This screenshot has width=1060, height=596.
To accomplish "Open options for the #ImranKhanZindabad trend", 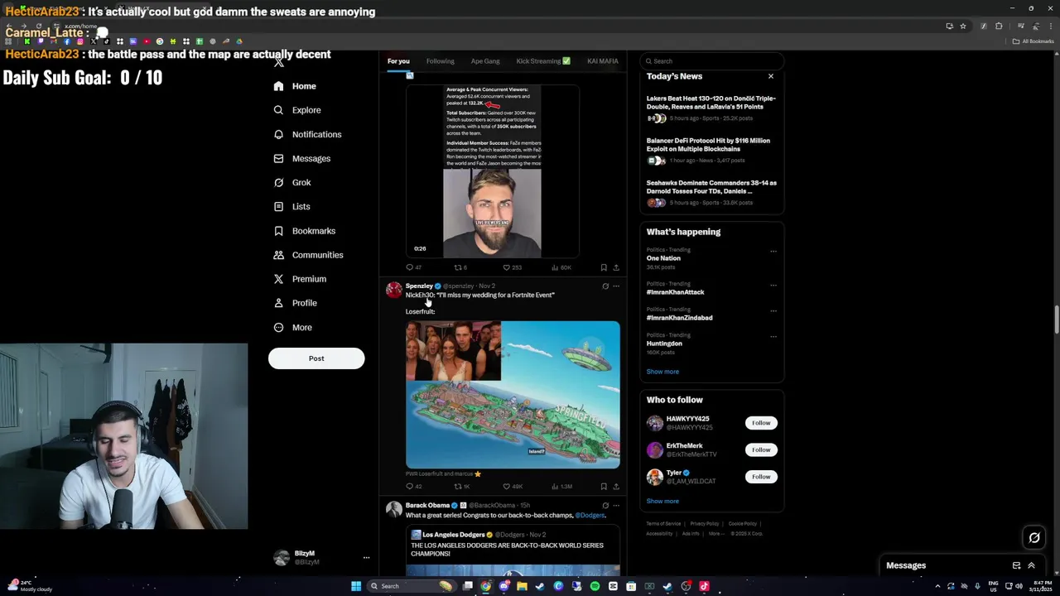I will (773, 310).
